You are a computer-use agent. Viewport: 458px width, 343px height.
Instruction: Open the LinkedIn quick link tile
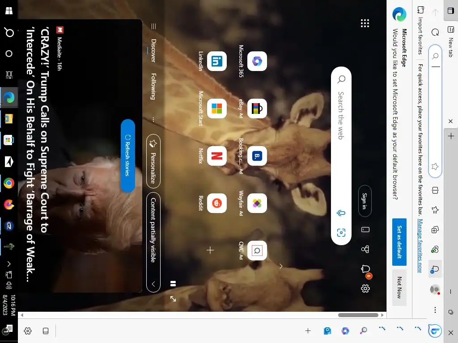click(217, 61)
